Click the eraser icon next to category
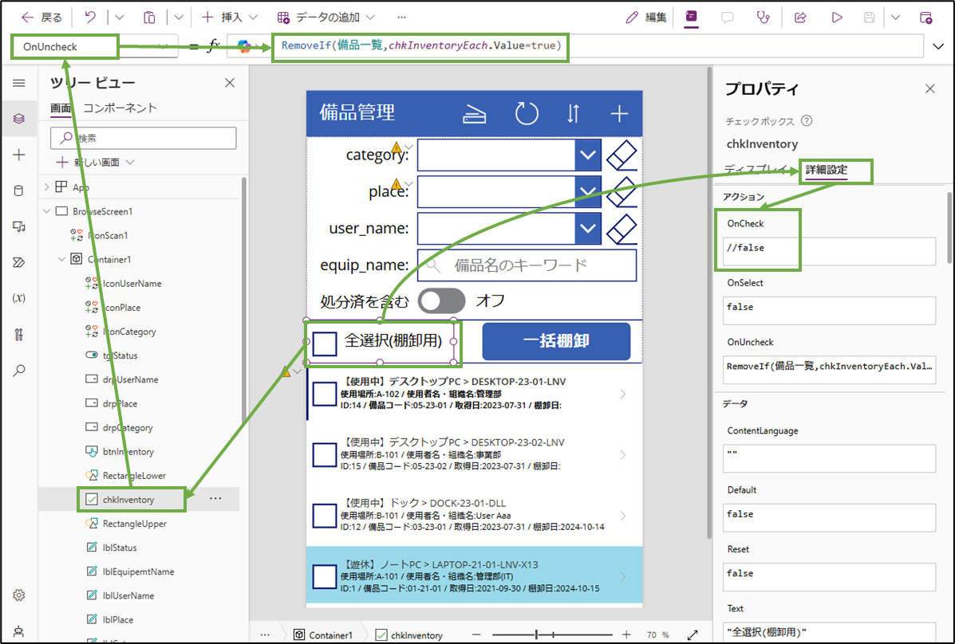 [622, 155]
